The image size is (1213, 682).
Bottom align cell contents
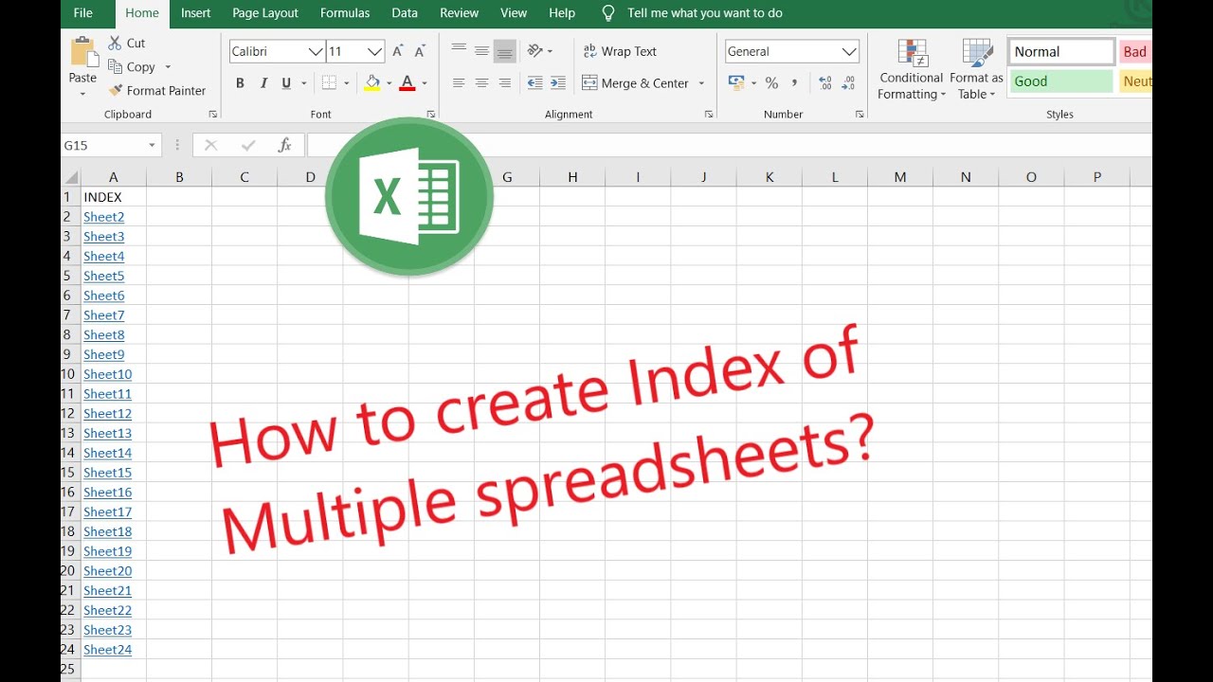coord(504,50)
